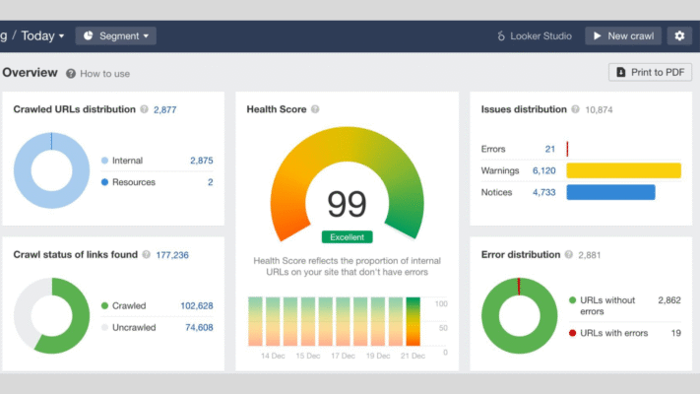Open the Today crawl date dropdown
Viewport: 700px width, 394px height.
coord(42,35)
